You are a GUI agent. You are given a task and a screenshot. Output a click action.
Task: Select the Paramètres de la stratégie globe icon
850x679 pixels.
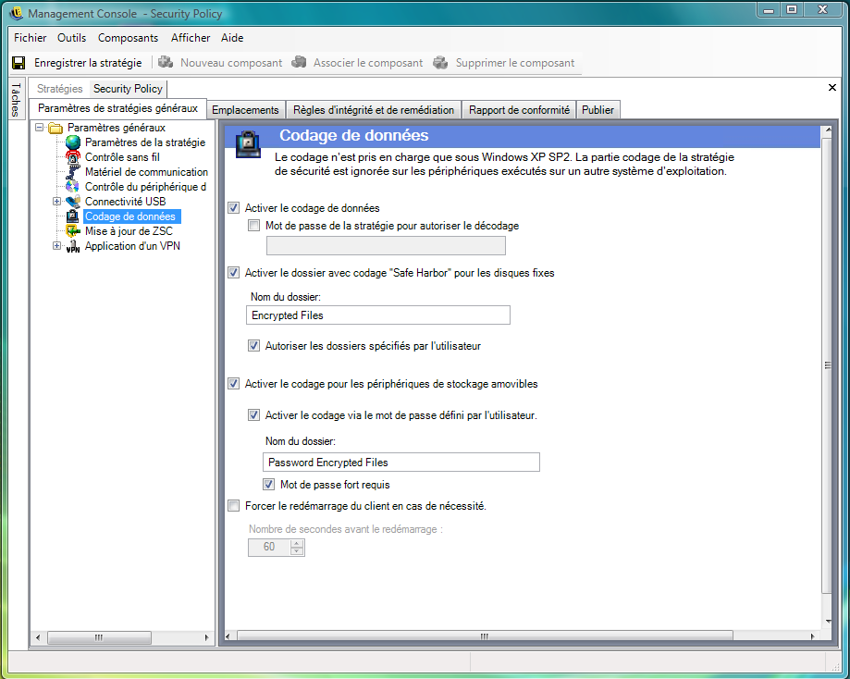(x=73, y=142)
